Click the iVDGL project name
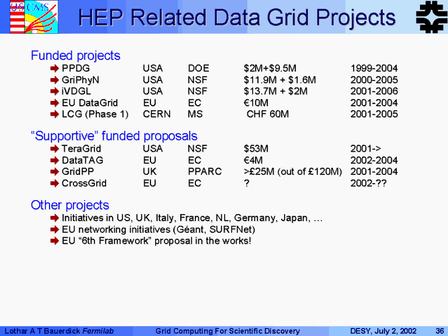 pos(76,92)
